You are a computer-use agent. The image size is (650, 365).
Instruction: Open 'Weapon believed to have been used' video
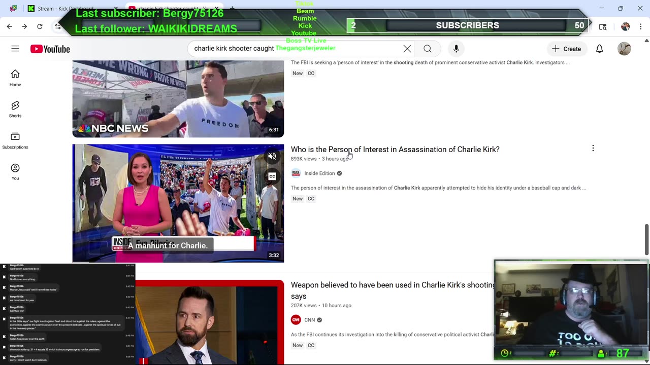(393, 290)
